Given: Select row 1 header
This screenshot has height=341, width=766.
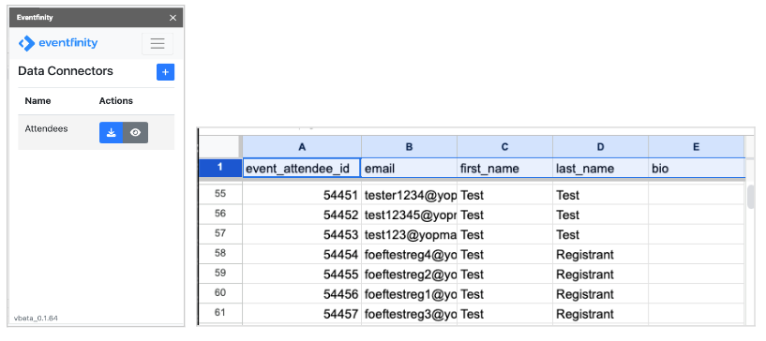Looking at the screenshot, I should tap(220, 168).
